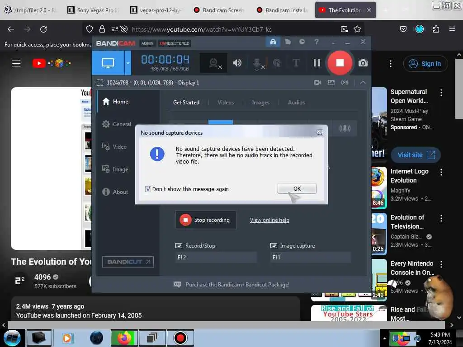The width and height of the screenshot is (463, 347).
Task: Open YouTube settings three-dot menu
Action: click(x=390, y=64)
